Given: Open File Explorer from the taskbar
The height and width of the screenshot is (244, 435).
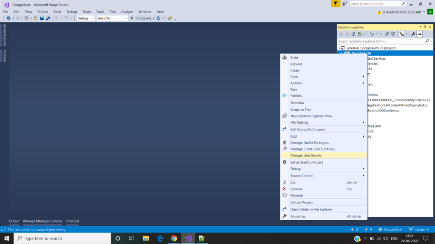Looking at the screenshot, I should [x=146, y=238].
